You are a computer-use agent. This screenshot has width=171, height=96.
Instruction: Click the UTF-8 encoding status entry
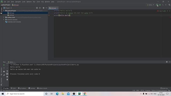point(142,91)
